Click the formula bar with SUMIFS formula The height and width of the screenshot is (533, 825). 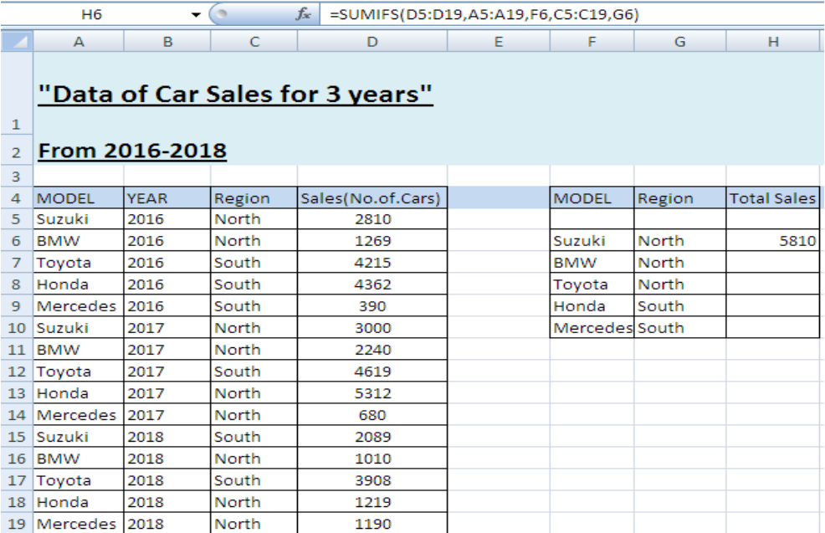(x=571, y=14)
